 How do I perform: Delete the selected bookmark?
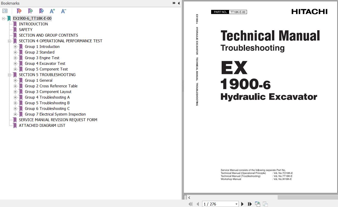click(x=19, y=11)
